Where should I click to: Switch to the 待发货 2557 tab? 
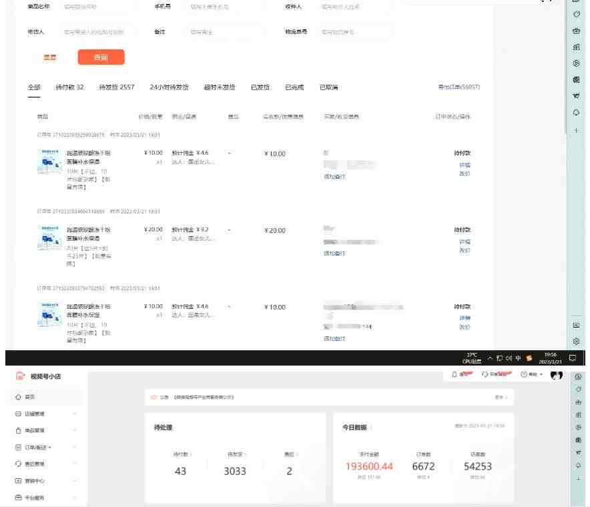pyautogui.click(x=117, y=87)
